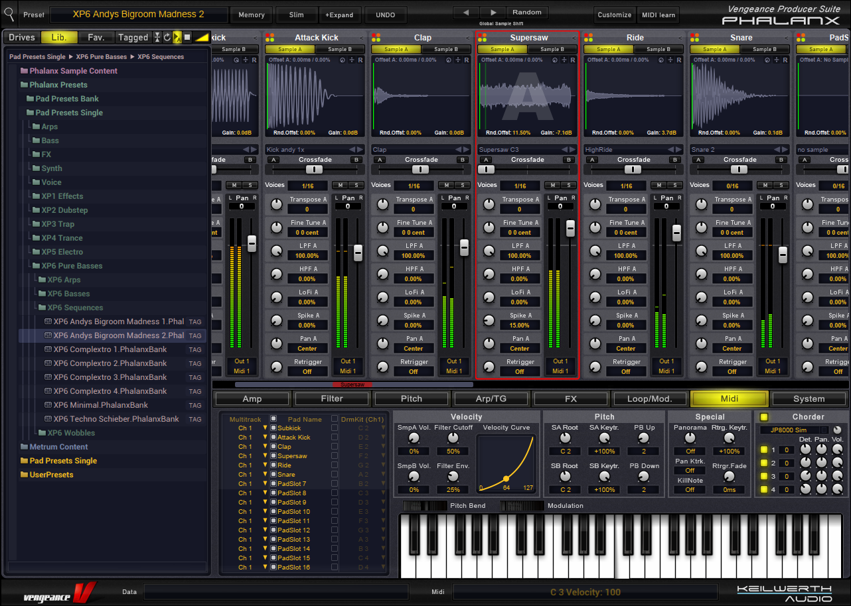Click the Pitch Bend wheel strip
Image resolution: width=851 pixels, height=606 pixels.
click(425, 505)
